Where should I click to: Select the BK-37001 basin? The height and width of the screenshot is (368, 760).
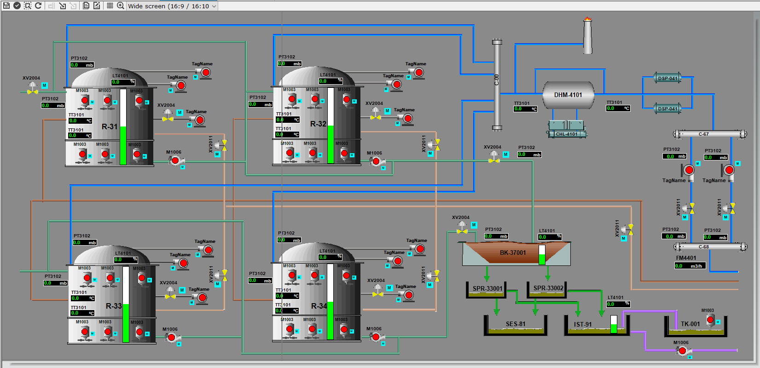point(512,253)
